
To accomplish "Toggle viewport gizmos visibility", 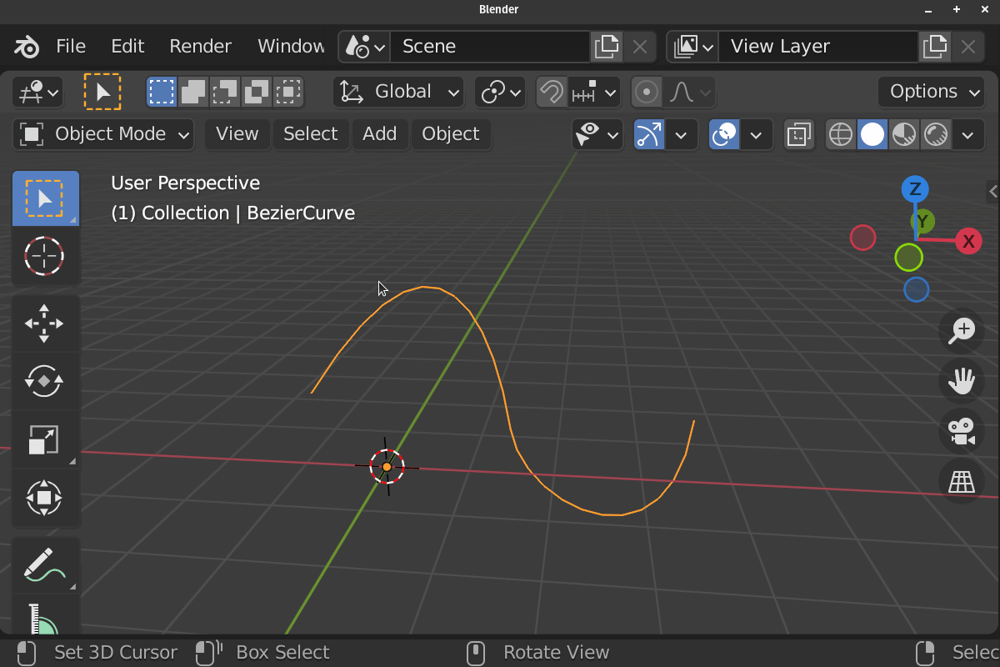I will coord(649,134).
